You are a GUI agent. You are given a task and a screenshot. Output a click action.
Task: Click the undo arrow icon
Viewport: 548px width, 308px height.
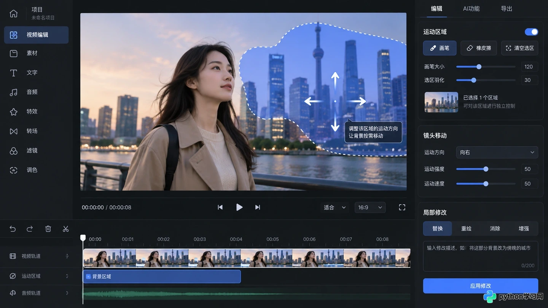[13, 229]
